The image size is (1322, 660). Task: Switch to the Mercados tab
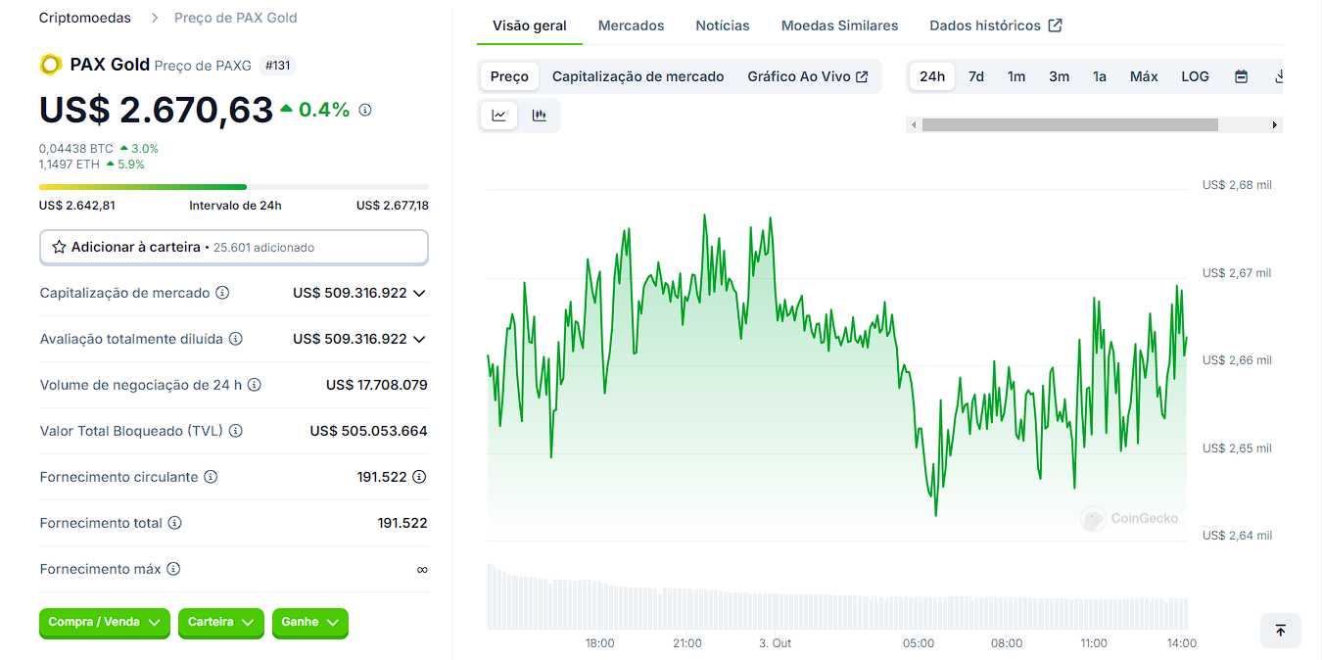(x=631, y=24)
